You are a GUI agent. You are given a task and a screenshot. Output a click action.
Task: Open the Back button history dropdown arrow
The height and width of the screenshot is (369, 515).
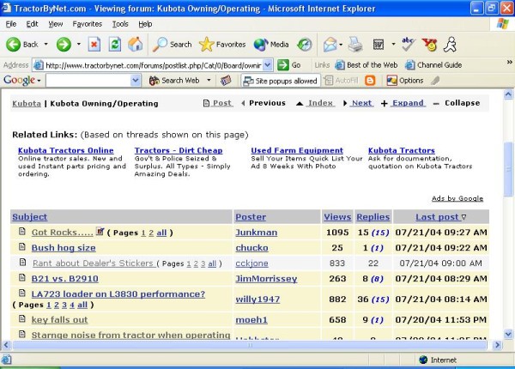46,44
